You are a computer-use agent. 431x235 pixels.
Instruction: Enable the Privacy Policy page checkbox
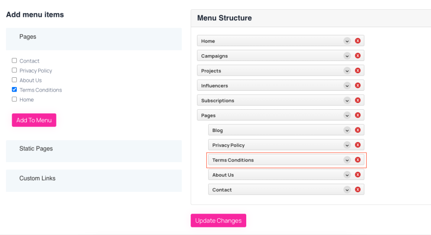pyautogui.click(x=14, y=70)
